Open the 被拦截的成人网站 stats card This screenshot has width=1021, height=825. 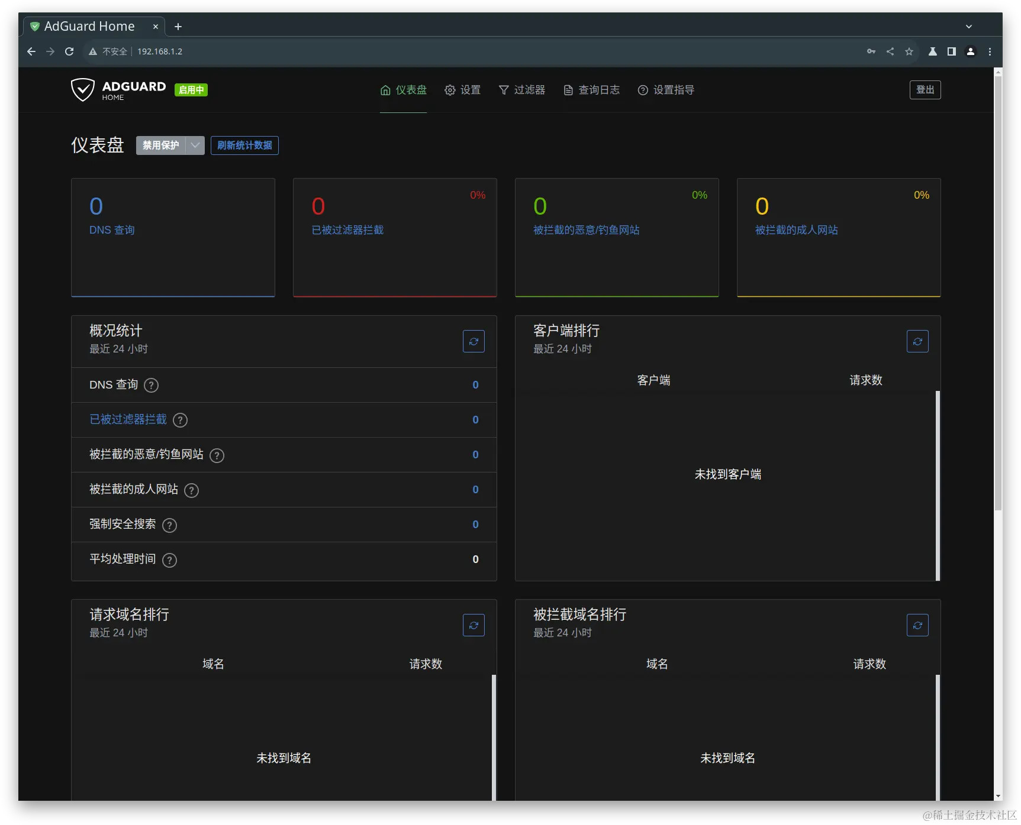click(x=839, y=238)
